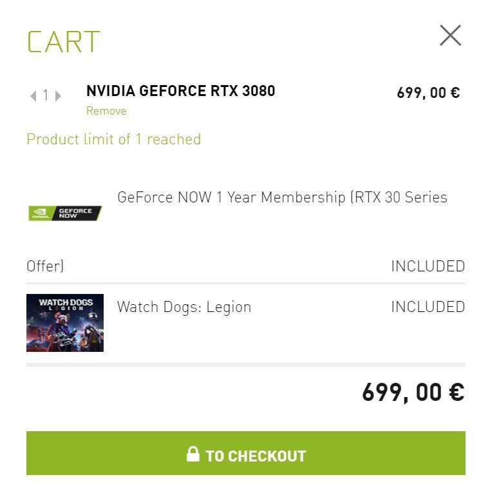This screenshot has height=486, width=488.
Task: Open the Watch Dogs Legion cover thumbnail
Action: pos(65,323)
